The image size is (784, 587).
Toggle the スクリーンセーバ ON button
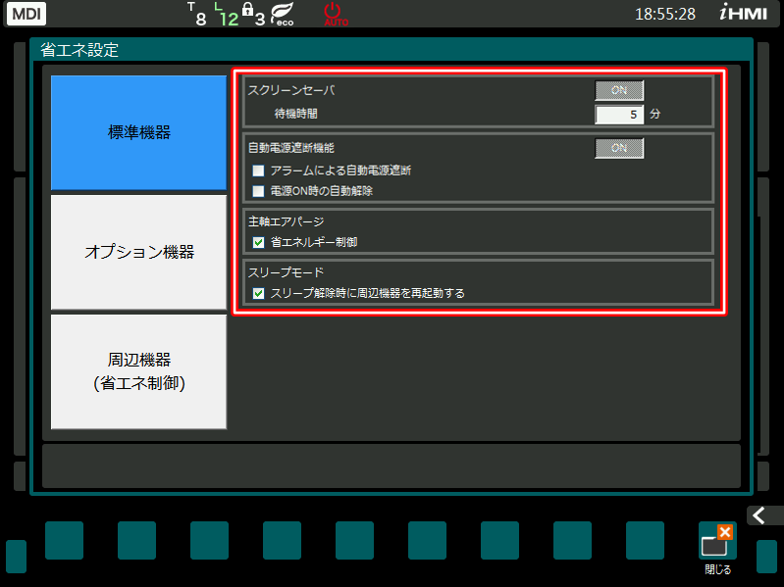[619, 90]
